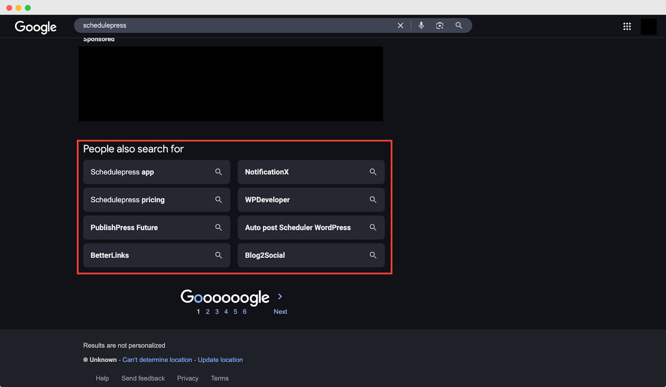Image resolution: width=666 pixels, height=387 pixels.
Task: Click the current page number 1
Action: 199,312
